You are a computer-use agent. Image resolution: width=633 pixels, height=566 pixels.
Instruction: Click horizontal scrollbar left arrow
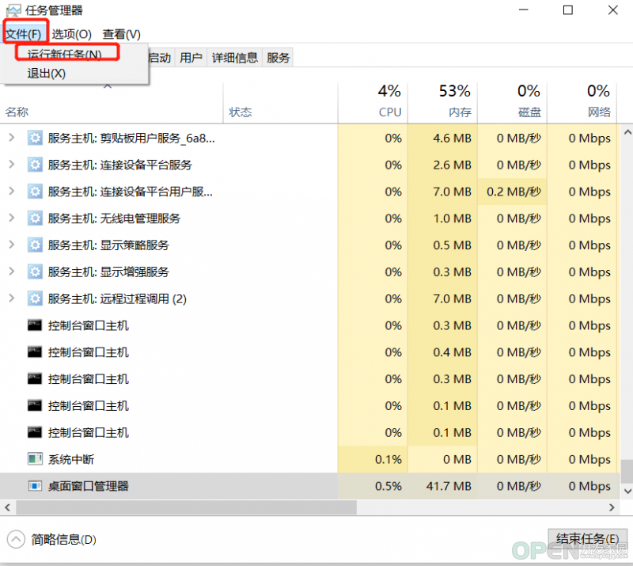click(x=7, y=507)
